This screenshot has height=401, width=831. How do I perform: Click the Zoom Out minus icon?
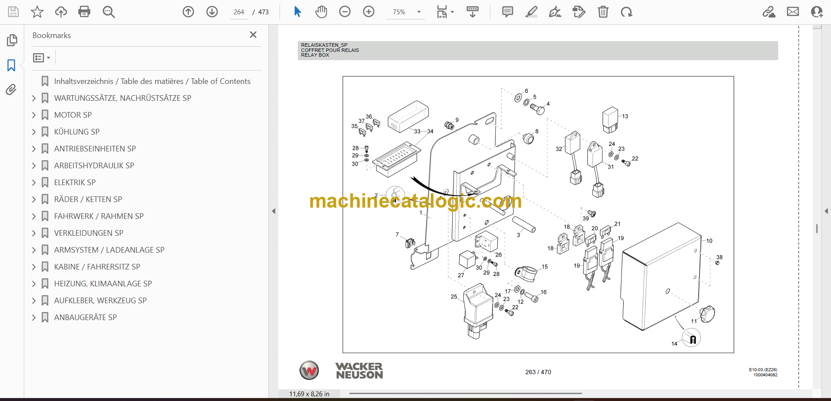click(x=345, y=12)
